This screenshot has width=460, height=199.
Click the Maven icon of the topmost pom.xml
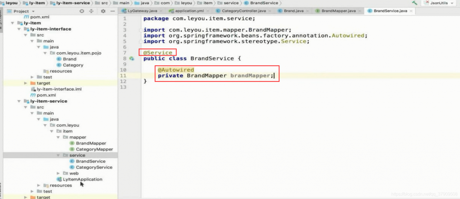(27, 17)
